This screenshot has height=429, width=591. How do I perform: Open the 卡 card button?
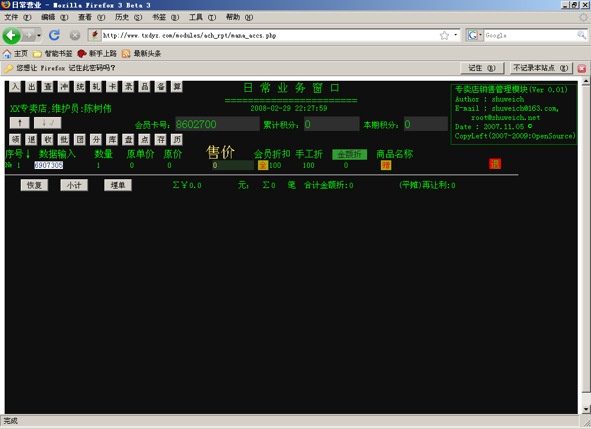pyautogui.click(x=113, y=86)
